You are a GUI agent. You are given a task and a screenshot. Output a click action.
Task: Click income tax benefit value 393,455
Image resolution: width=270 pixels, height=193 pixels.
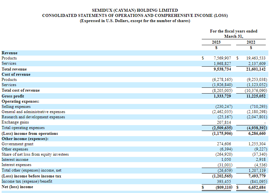[224, 181]
